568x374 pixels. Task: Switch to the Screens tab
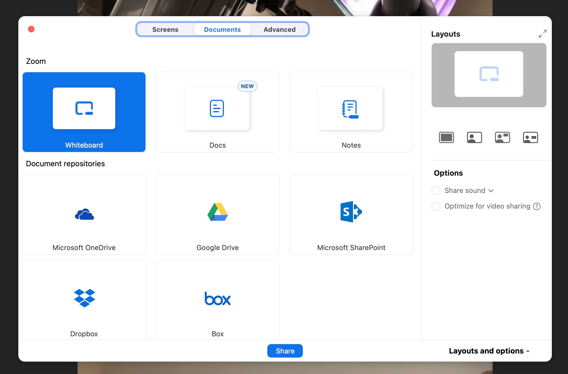tap(165, 29)
